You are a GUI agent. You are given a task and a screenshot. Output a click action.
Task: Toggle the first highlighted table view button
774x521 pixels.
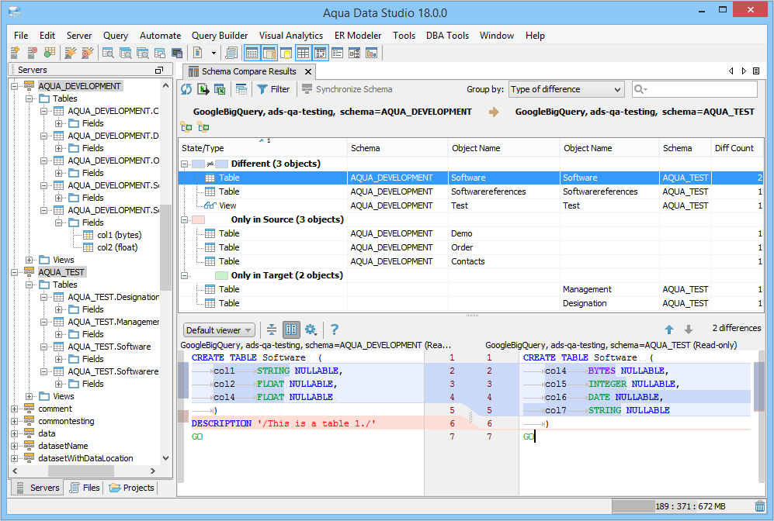(252, 53)
